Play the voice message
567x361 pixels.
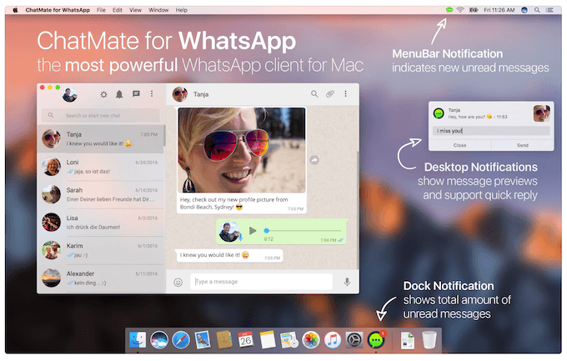point(253,230)
